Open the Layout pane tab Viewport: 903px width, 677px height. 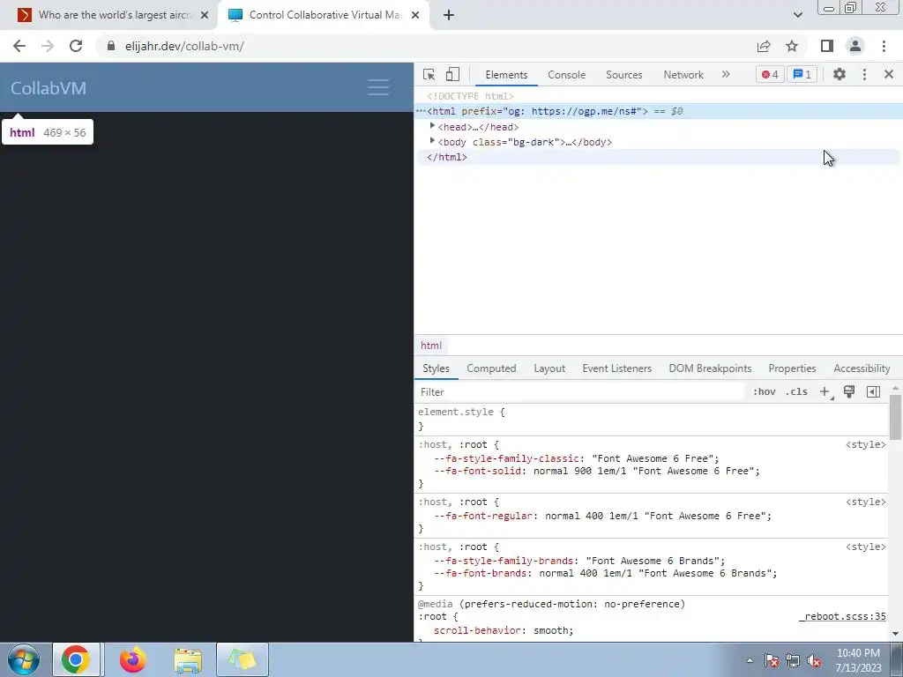click(549, 368)
